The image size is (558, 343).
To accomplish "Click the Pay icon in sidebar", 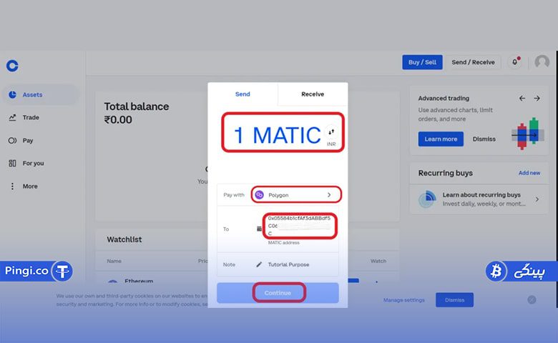I will click(x=12, y=140).
